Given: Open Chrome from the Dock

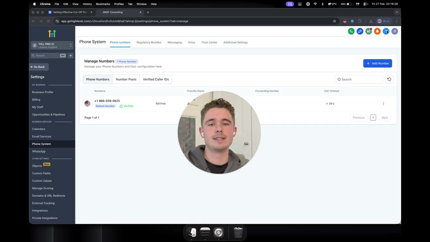Looking at the screenshot, I should coord(218,233).
